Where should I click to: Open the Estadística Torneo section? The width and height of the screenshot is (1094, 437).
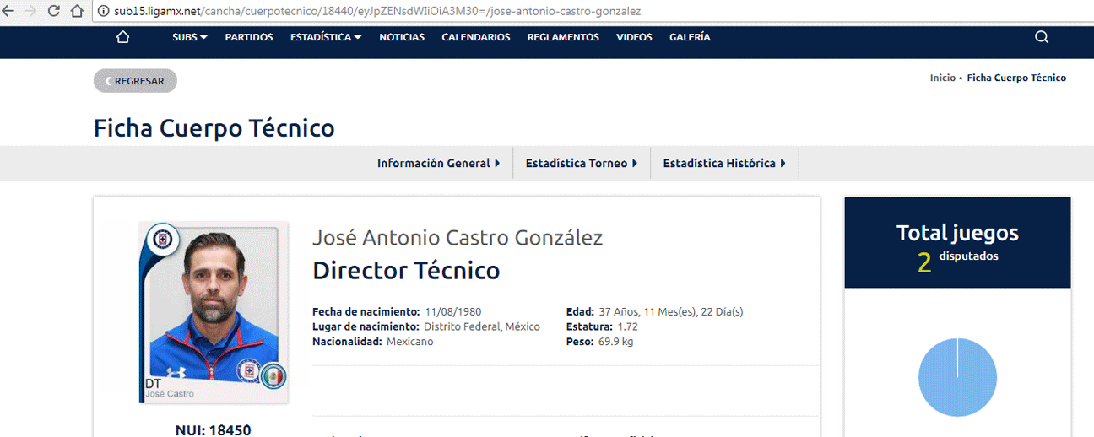[581, 163]
